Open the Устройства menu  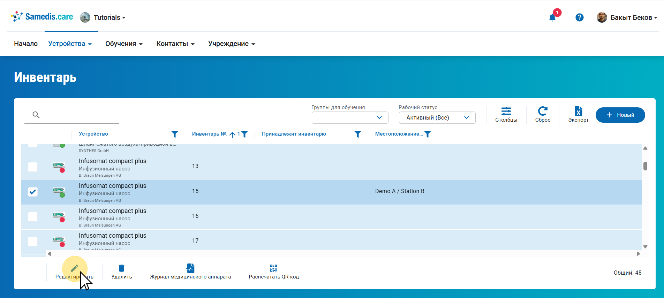click(70, 44)
